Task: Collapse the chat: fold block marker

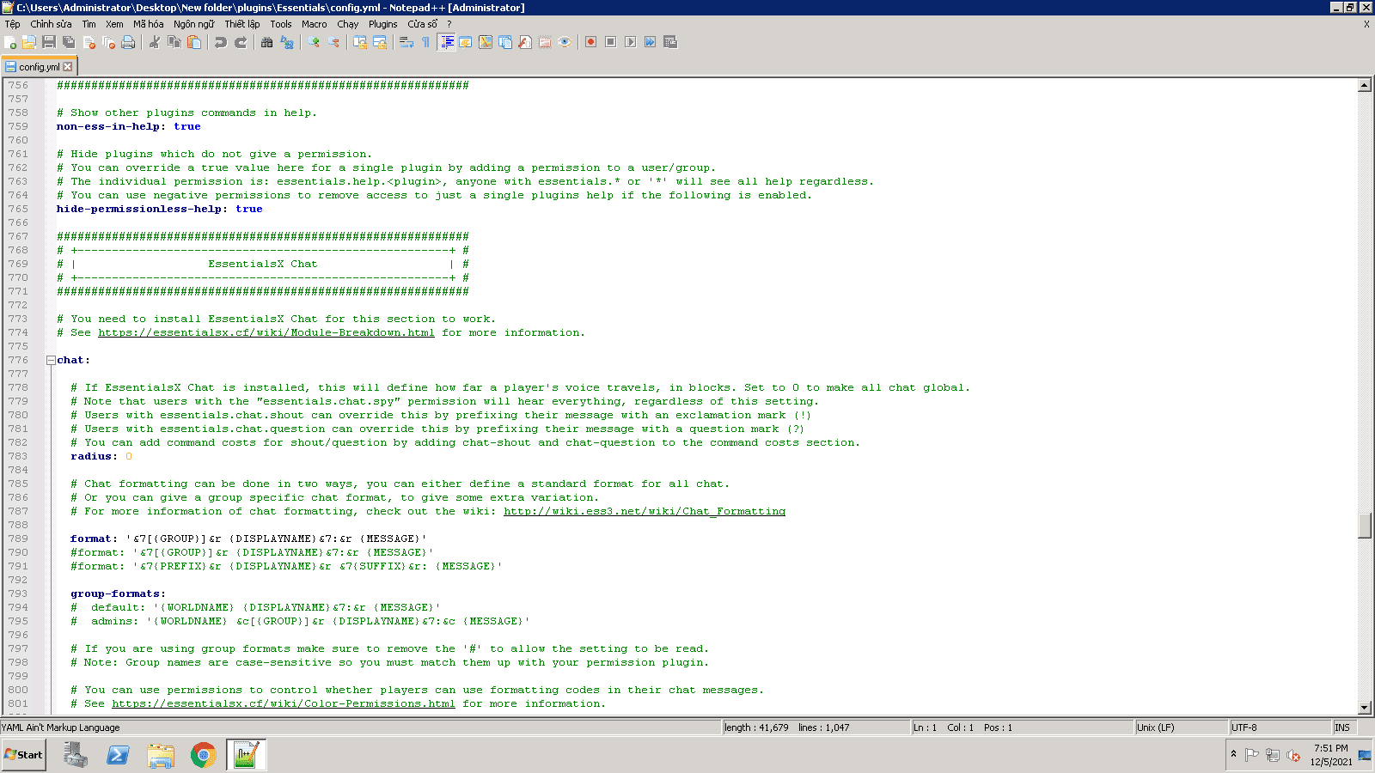Action: [x=51, y=361]
